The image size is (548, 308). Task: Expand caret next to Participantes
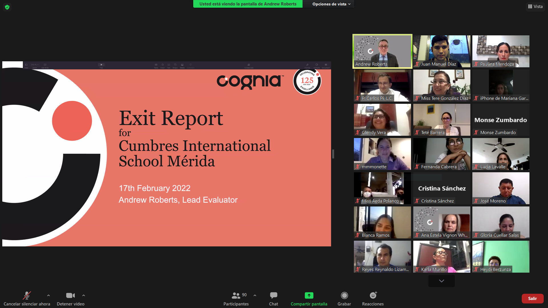[255, 295]
